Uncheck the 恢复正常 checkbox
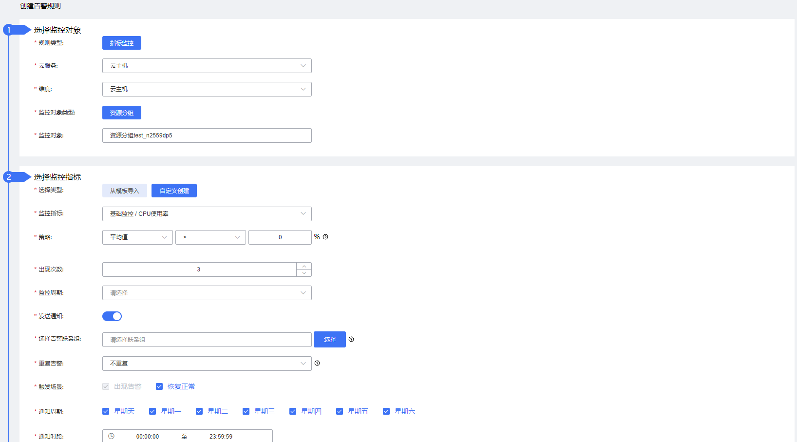Viewport: 797px width, 442px height. 159,386
